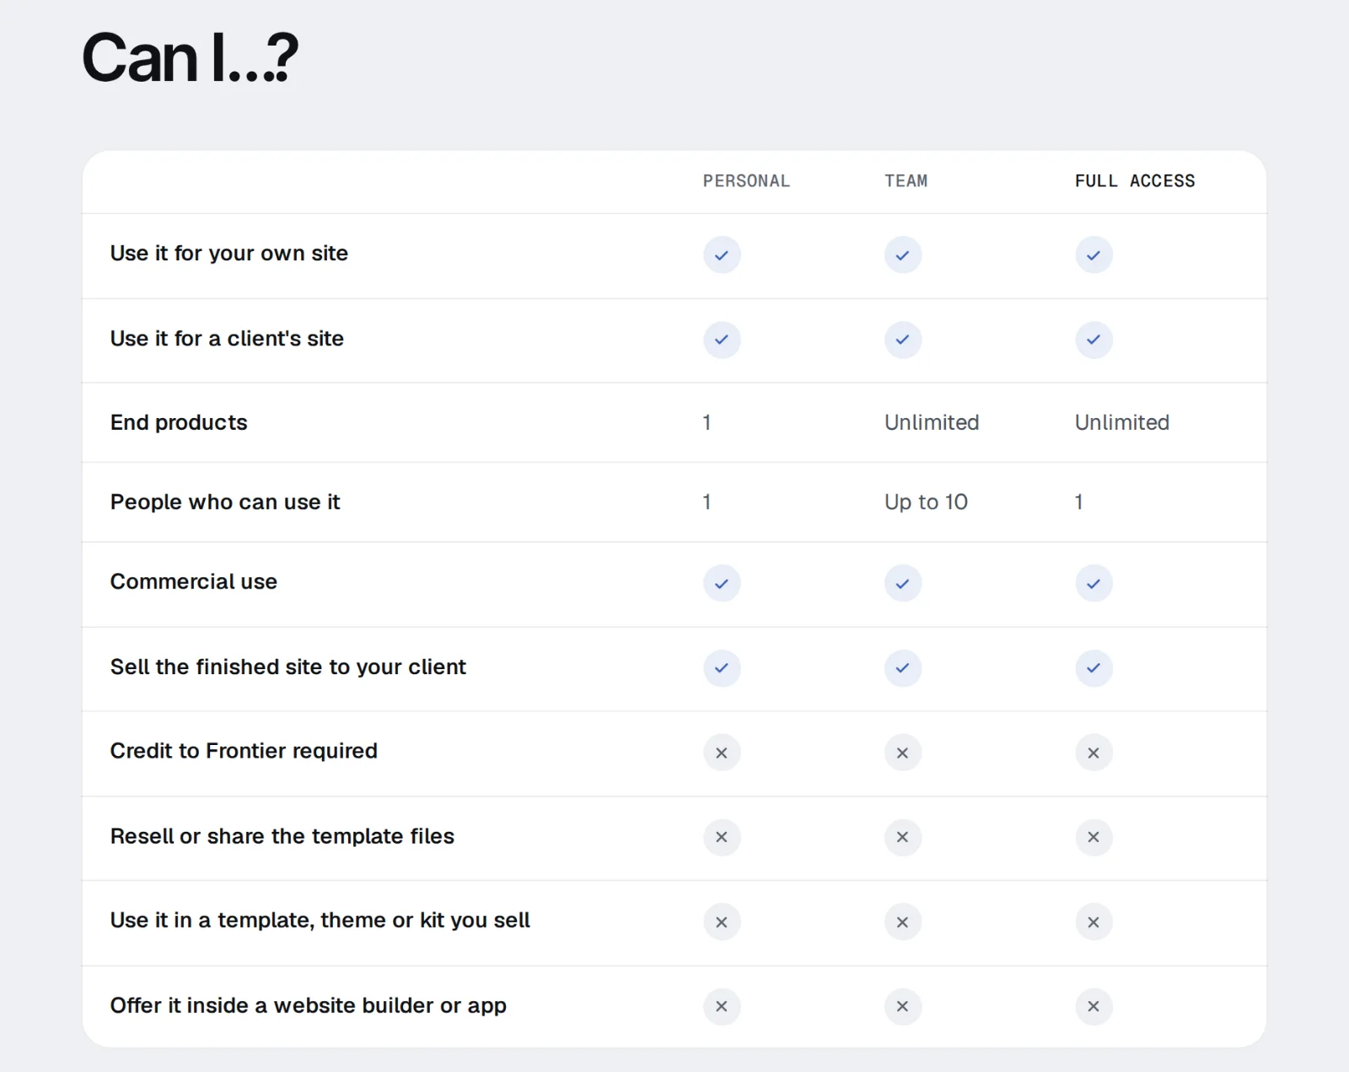1349x1072 pixels.
Task: Click 'Use it for your own site' label
Action: [229, 253]
